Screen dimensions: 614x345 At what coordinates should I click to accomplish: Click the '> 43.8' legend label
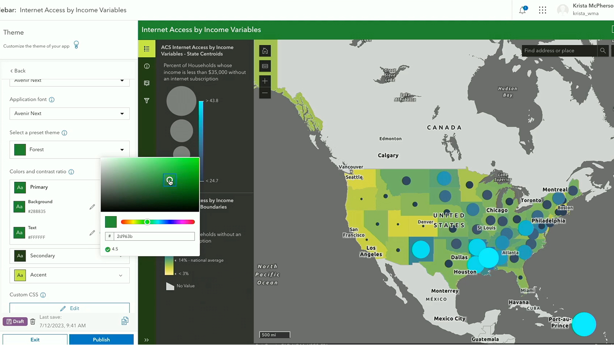(212, 101)
